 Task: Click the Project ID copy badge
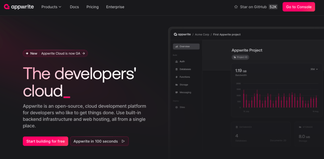click(240, 57)
